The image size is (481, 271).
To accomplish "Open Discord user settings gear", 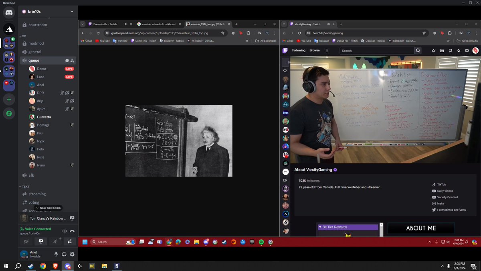I will [72, 254].
